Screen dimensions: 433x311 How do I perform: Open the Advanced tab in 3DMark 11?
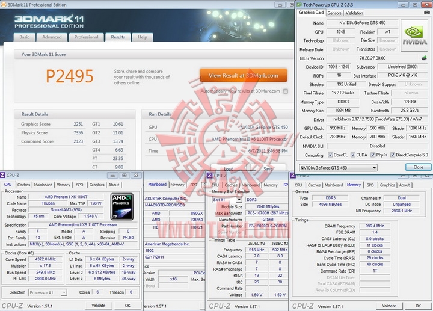[x=52, y=37]
